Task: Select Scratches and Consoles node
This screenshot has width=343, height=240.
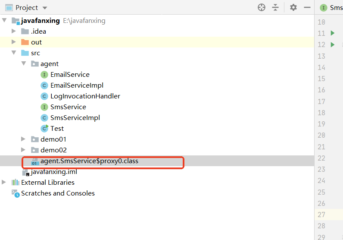Action: 58,193
